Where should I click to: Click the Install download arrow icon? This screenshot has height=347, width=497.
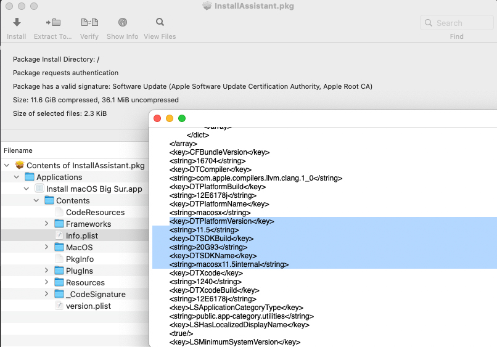click(17, 22)
